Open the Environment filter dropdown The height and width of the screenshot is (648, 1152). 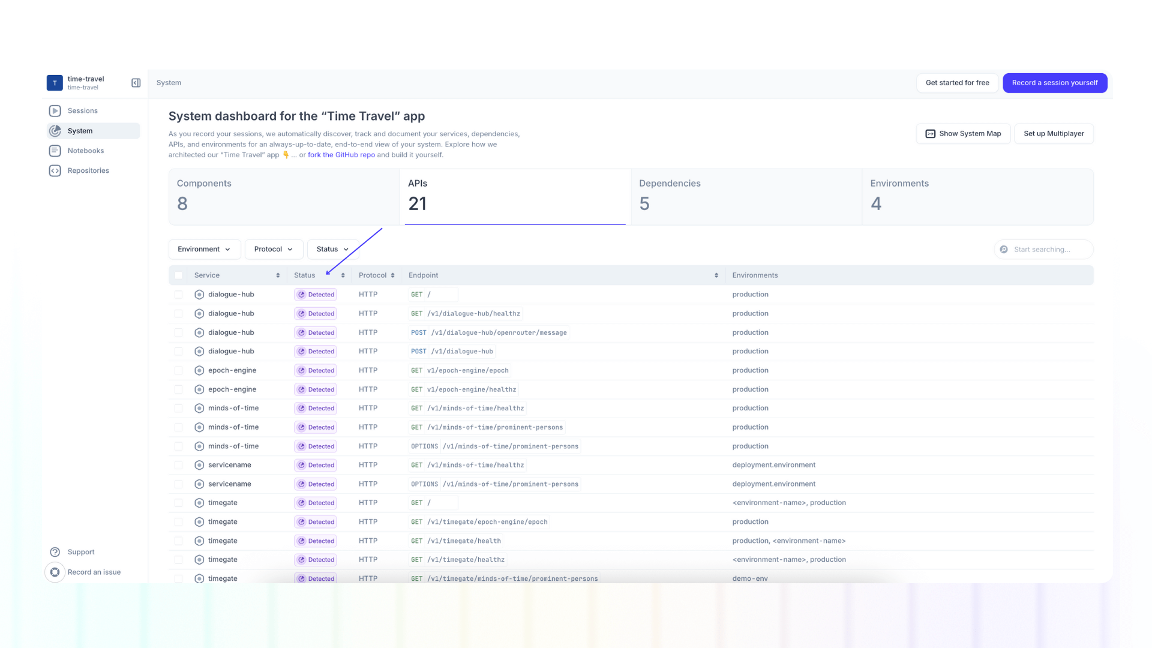(x=205, y=250)
